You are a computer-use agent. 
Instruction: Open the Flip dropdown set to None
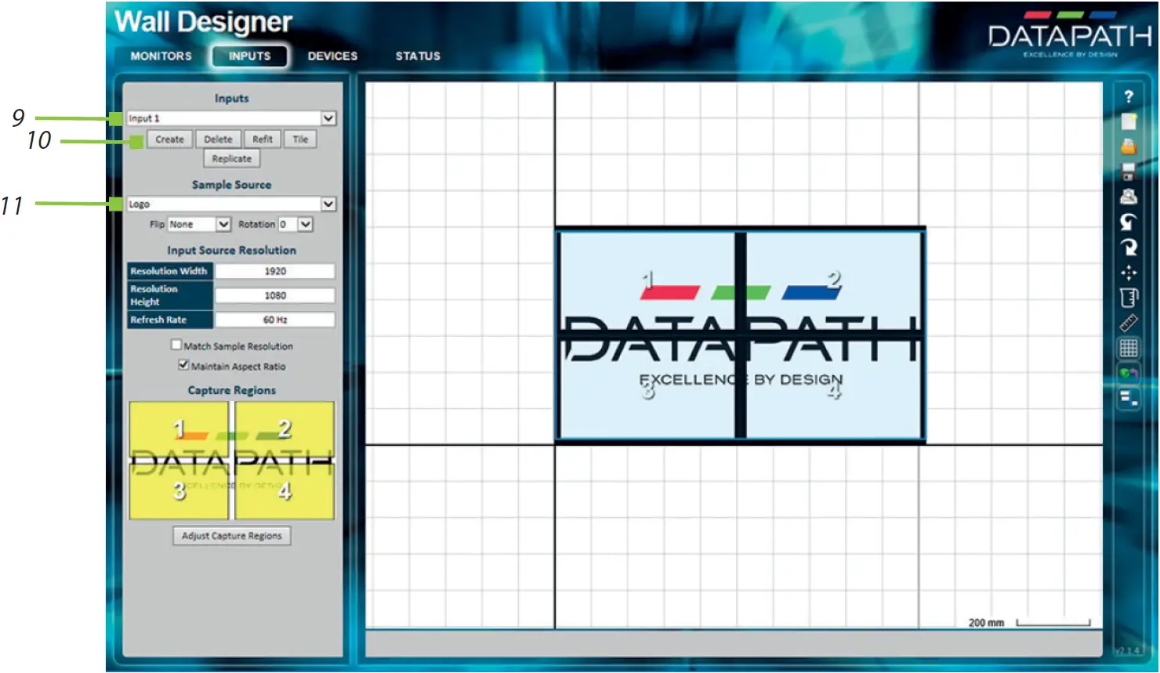199,224
